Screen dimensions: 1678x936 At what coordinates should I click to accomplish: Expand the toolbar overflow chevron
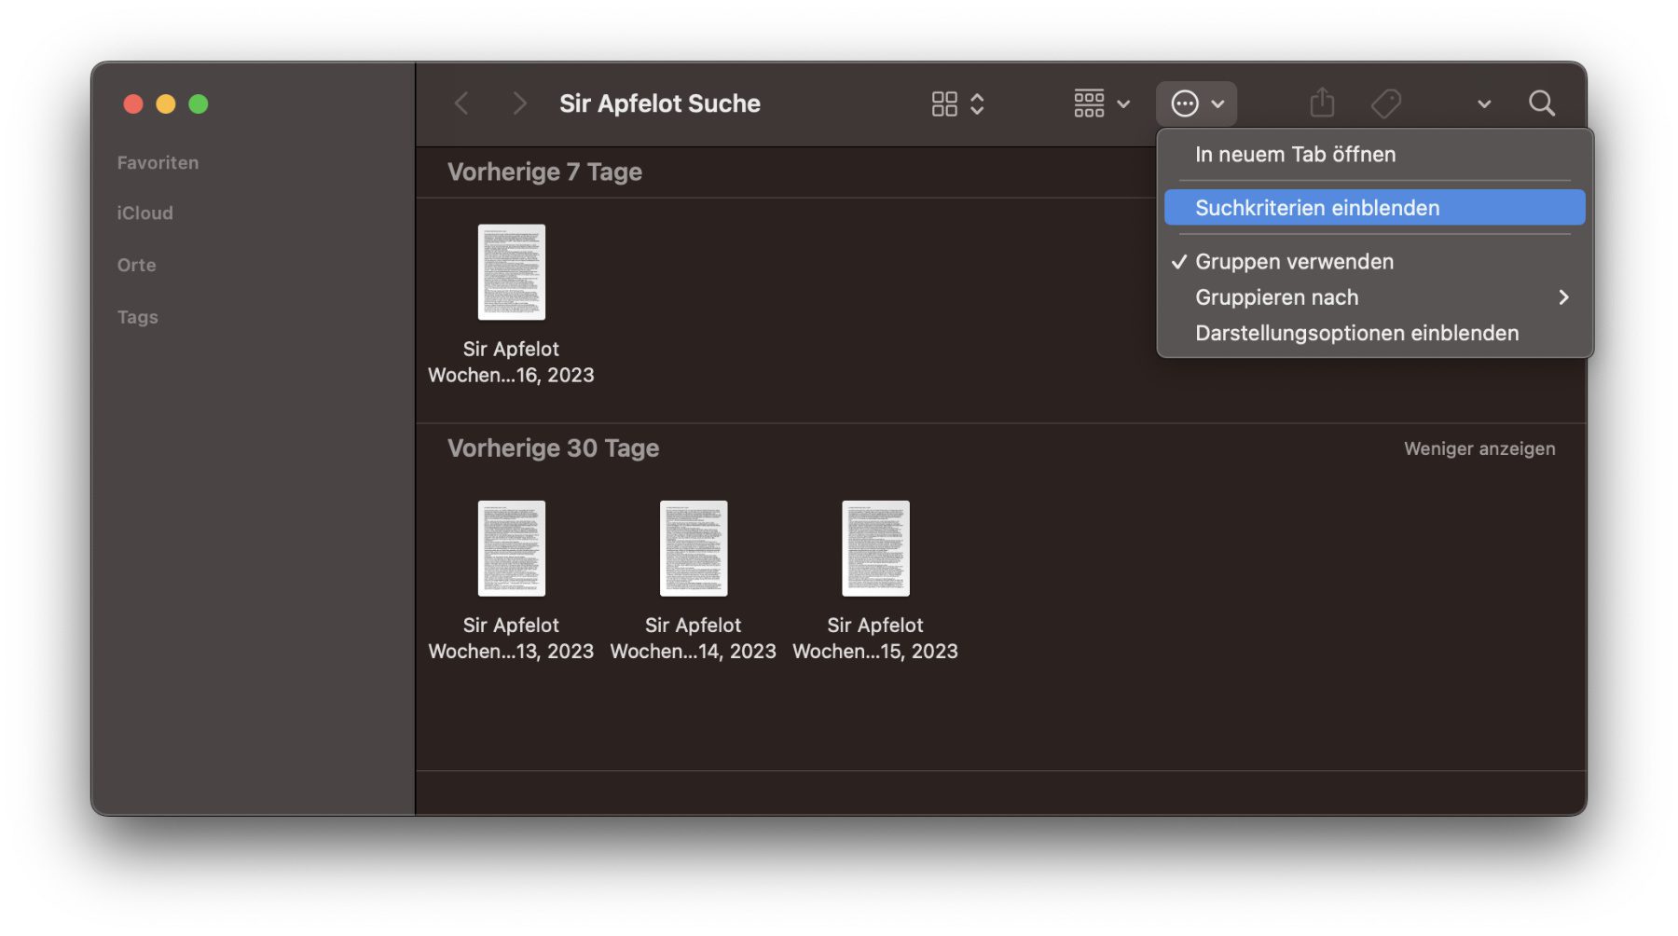coord(1484,104)
